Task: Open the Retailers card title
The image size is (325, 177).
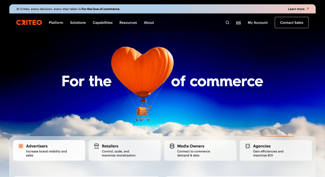Action: [x=110, y=146]
